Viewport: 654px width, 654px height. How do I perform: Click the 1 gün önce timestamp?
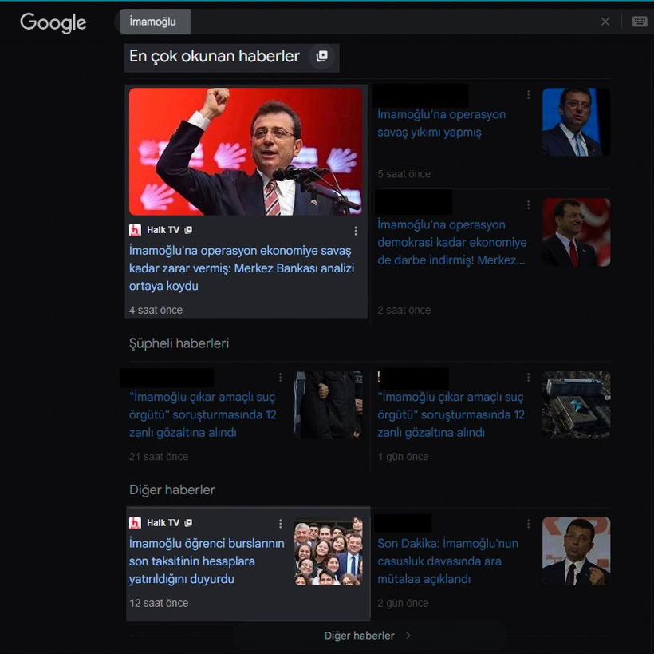point(403,457)
